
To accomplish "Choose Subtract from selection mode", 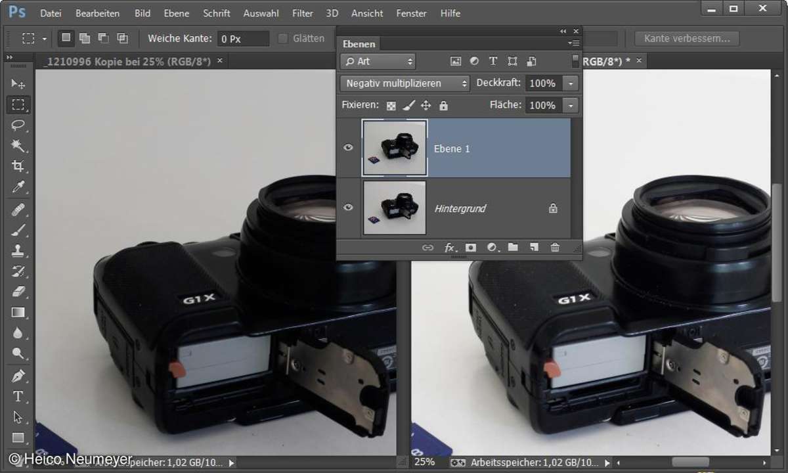I will [104, 38].
